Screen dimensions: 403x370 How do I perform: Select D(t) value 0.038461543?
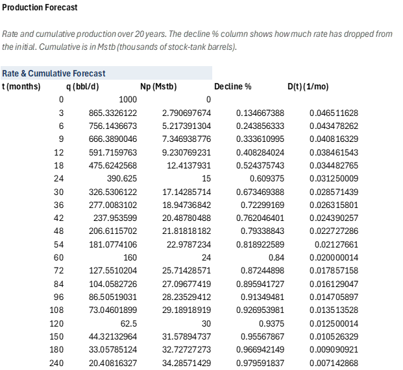tap(334, 152)
